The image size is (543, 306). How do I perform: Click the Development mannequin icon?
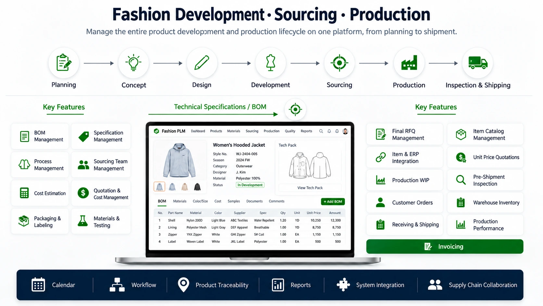(x=271, y=63)
